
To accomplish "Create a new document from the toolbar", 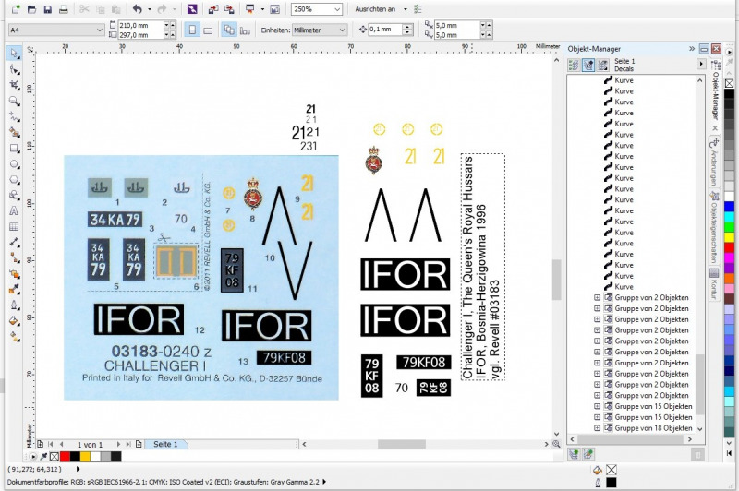I will pyautogui.click(x=17, y=9).
